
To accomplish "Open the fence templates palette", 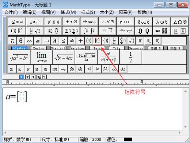I will pyautogui.click(x=17, y=31).
